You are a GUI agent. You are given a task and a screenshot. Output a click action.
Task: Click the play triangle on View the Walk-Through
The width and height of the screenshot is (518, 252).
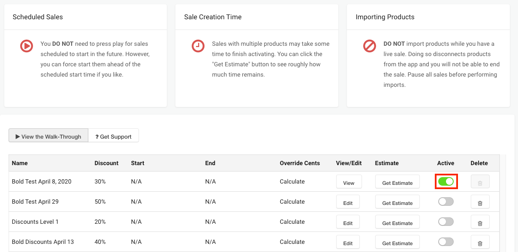18,136
